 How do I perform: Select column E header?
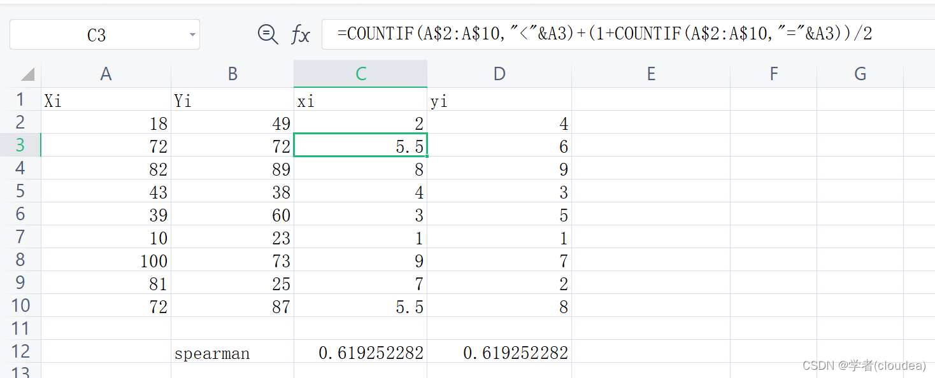pyautogui.click(x=651, y=74)
